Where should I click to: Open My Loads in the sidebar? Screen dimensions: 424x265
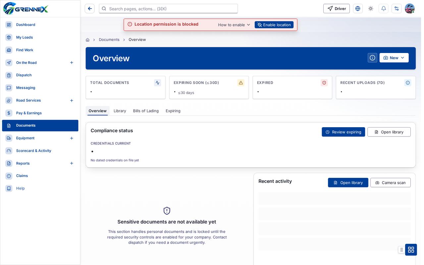40,37
